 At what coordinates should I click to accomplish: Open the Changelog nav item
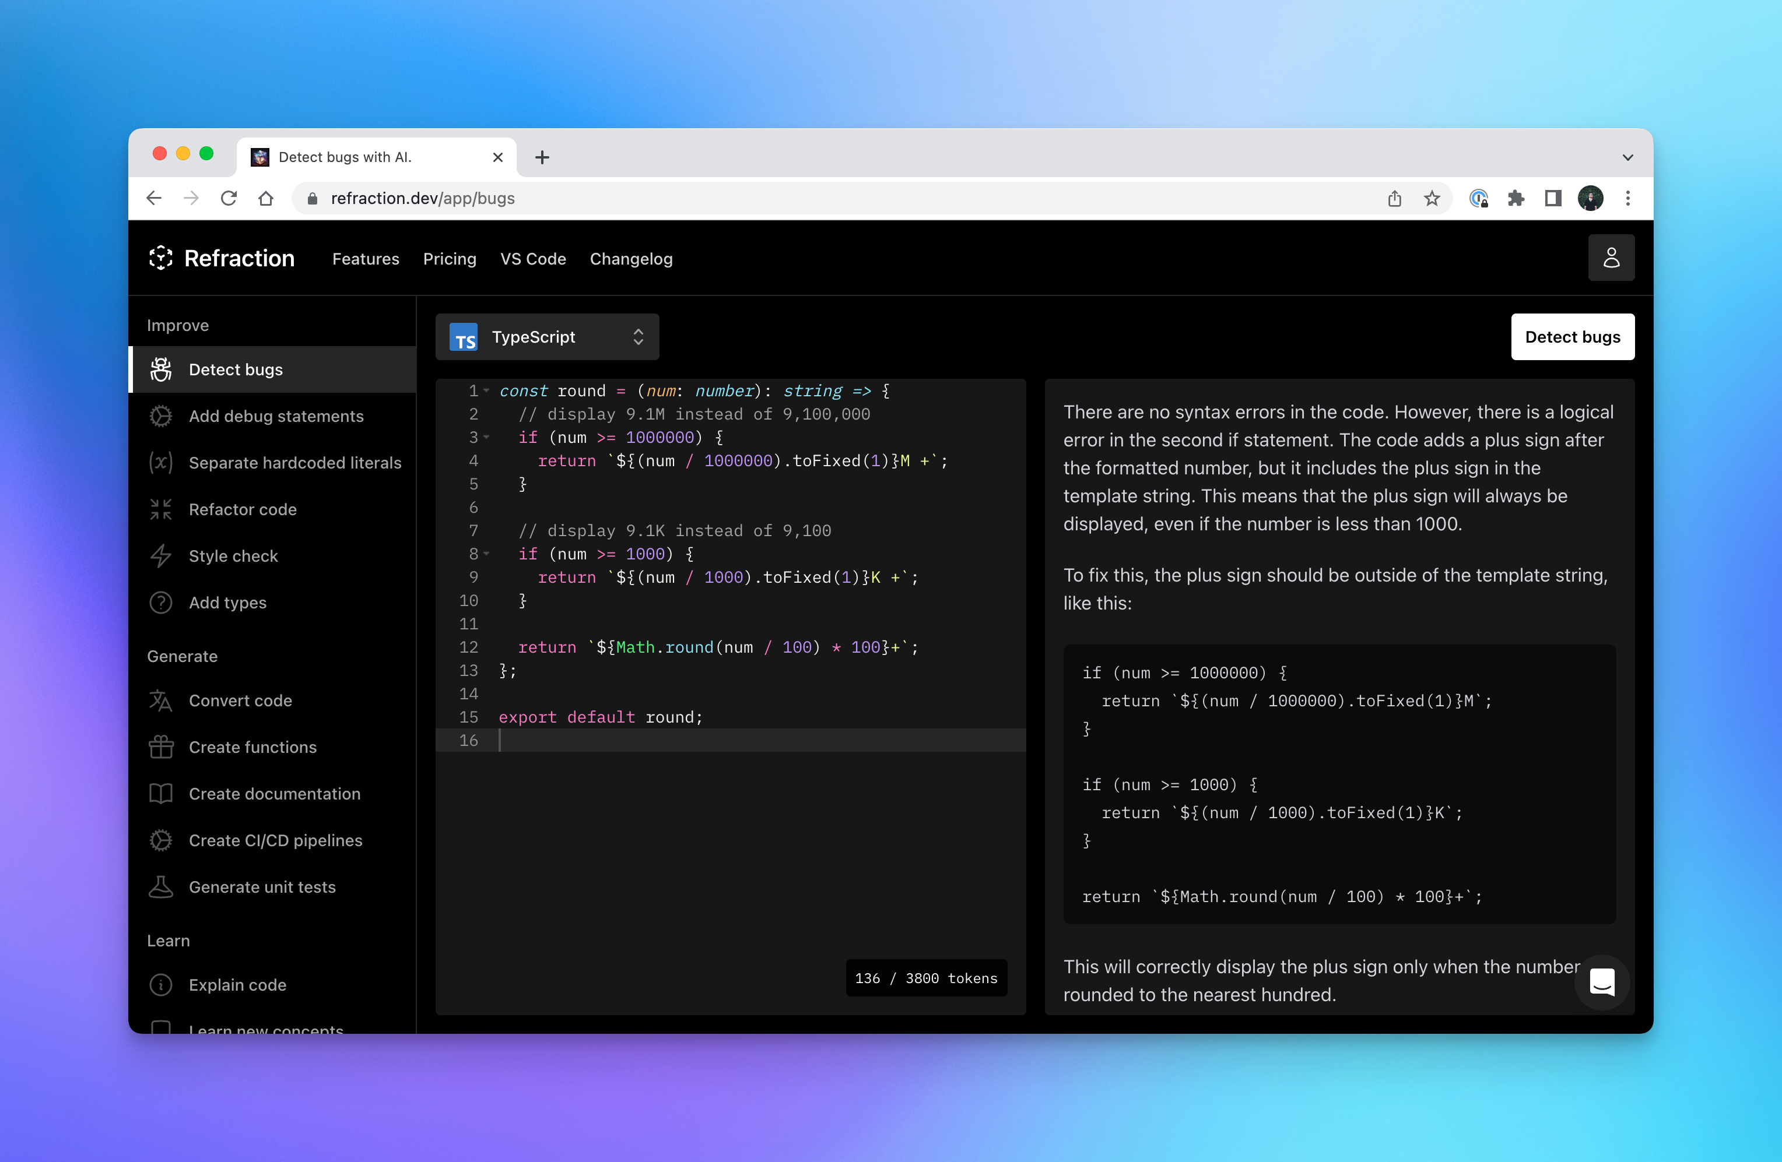pos(631,259)
